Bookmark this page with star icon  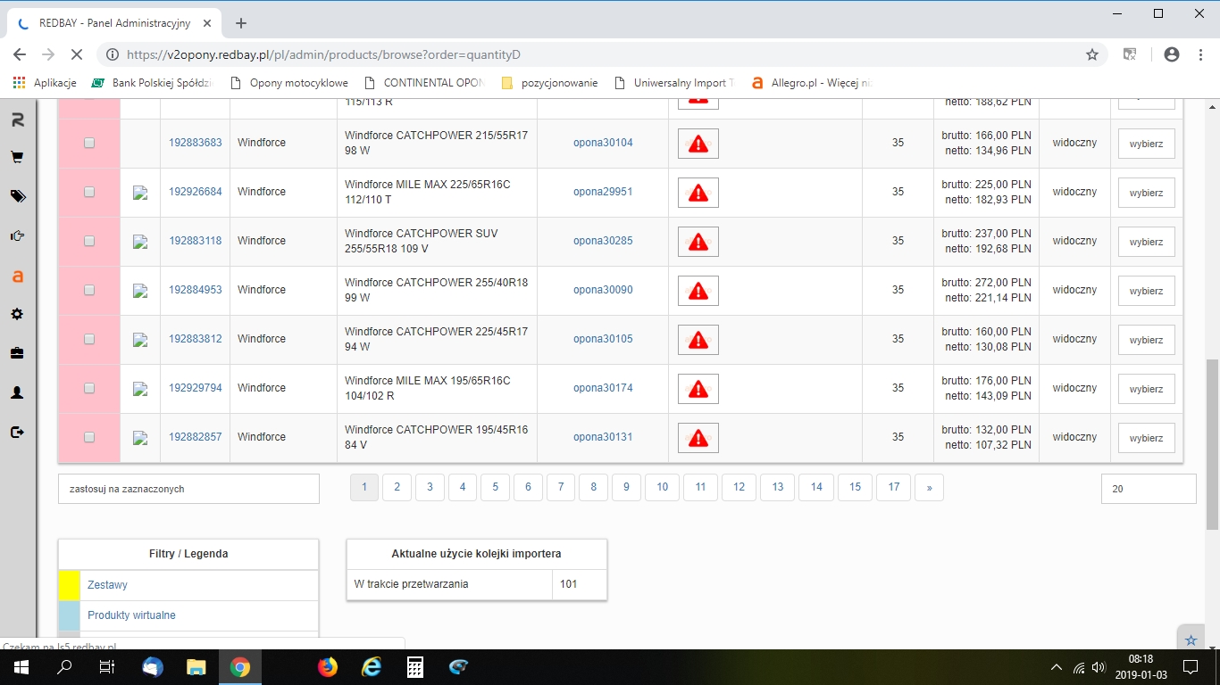point(1091,54)
